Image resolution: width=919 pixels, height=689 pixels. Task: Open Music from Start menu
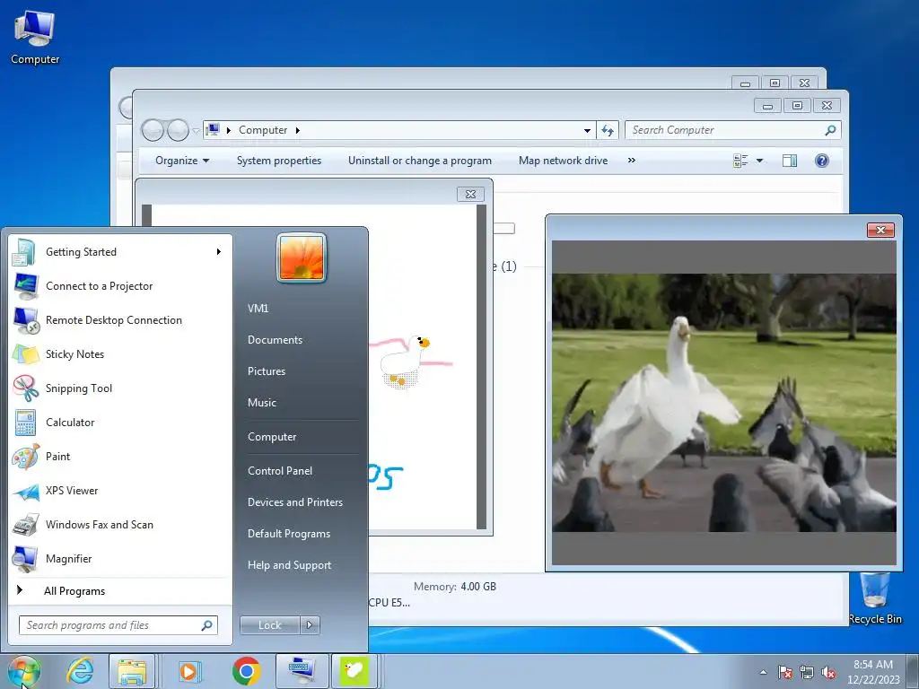coord(261,403)
